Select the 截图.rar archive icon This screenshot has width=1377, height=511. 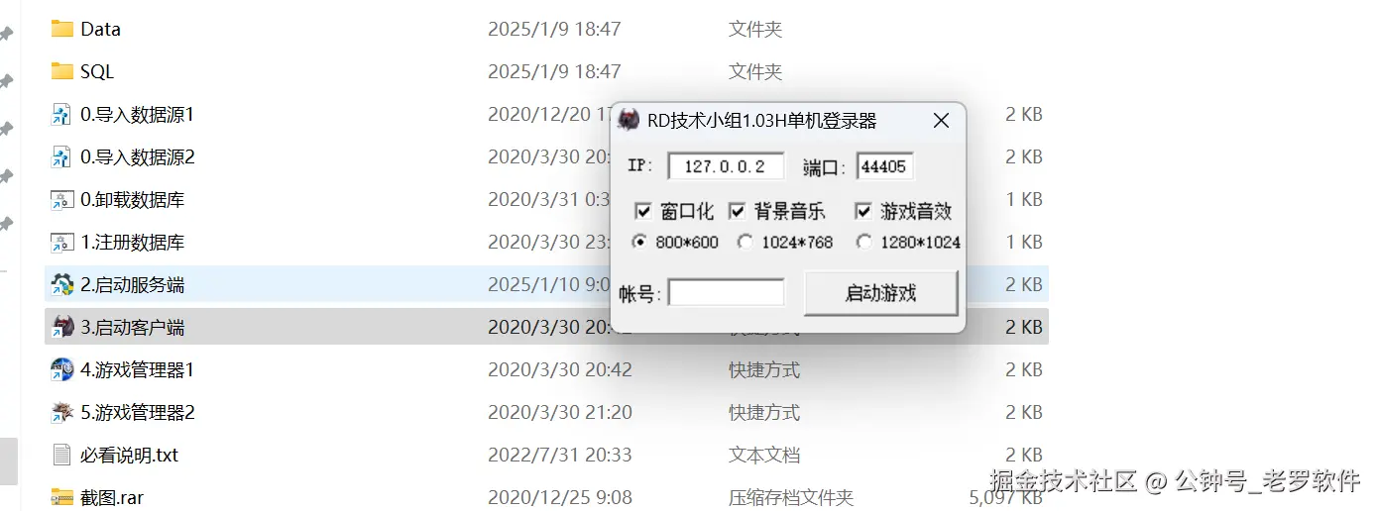coord(62,497)
